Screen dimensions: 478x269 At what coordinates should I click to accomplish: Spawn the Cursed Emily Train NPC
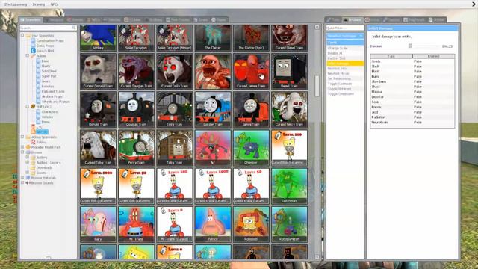coord(175,72)
